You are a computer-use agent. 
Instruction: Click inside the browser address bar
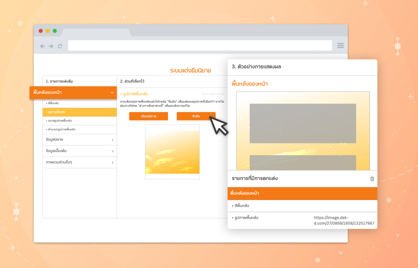[200, 46]
